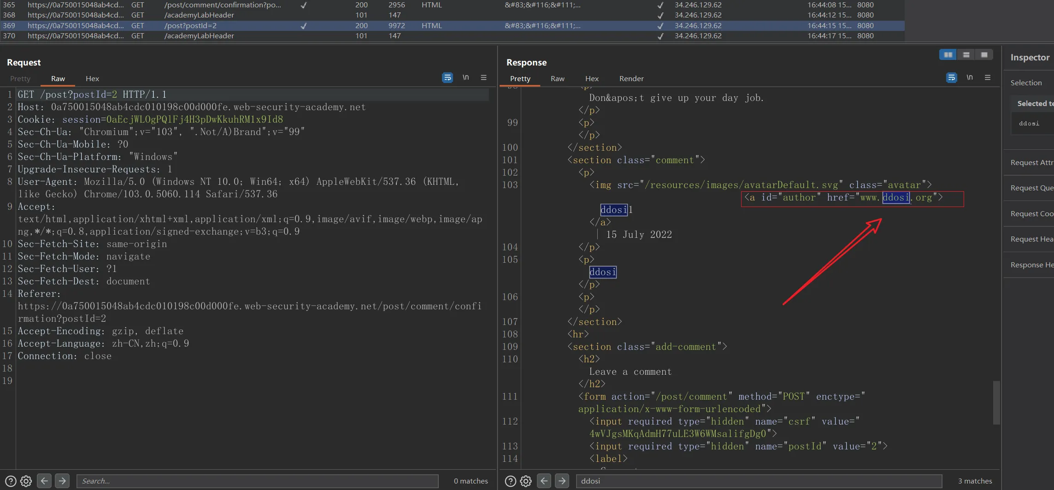Go to previous match in Request search
Viewport: 1054px width, 490px height.
click(44, 481)
